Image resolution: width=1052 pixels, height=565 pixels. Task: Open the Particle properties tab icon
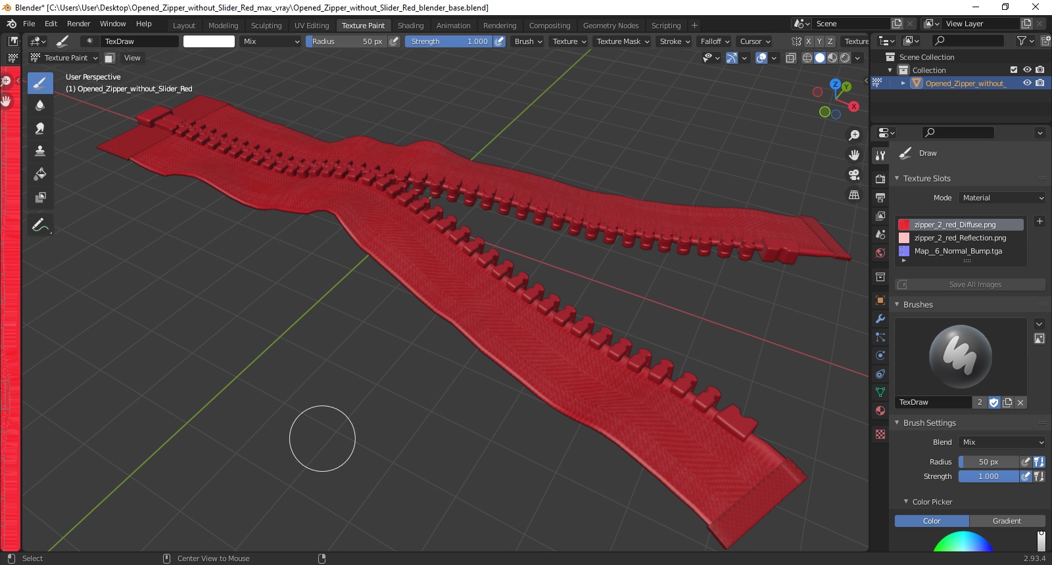pos(880,337)
